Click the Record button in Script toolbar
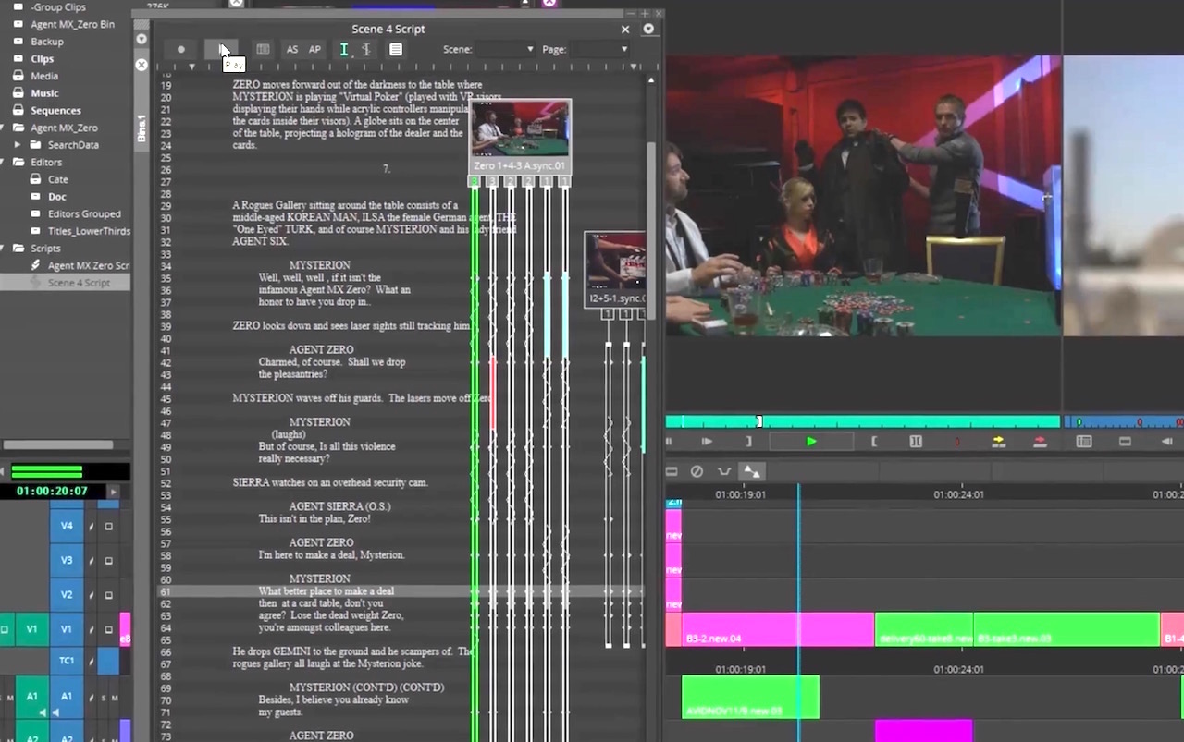This screenshot has height=742, width=1184. (x=181, y=49)
